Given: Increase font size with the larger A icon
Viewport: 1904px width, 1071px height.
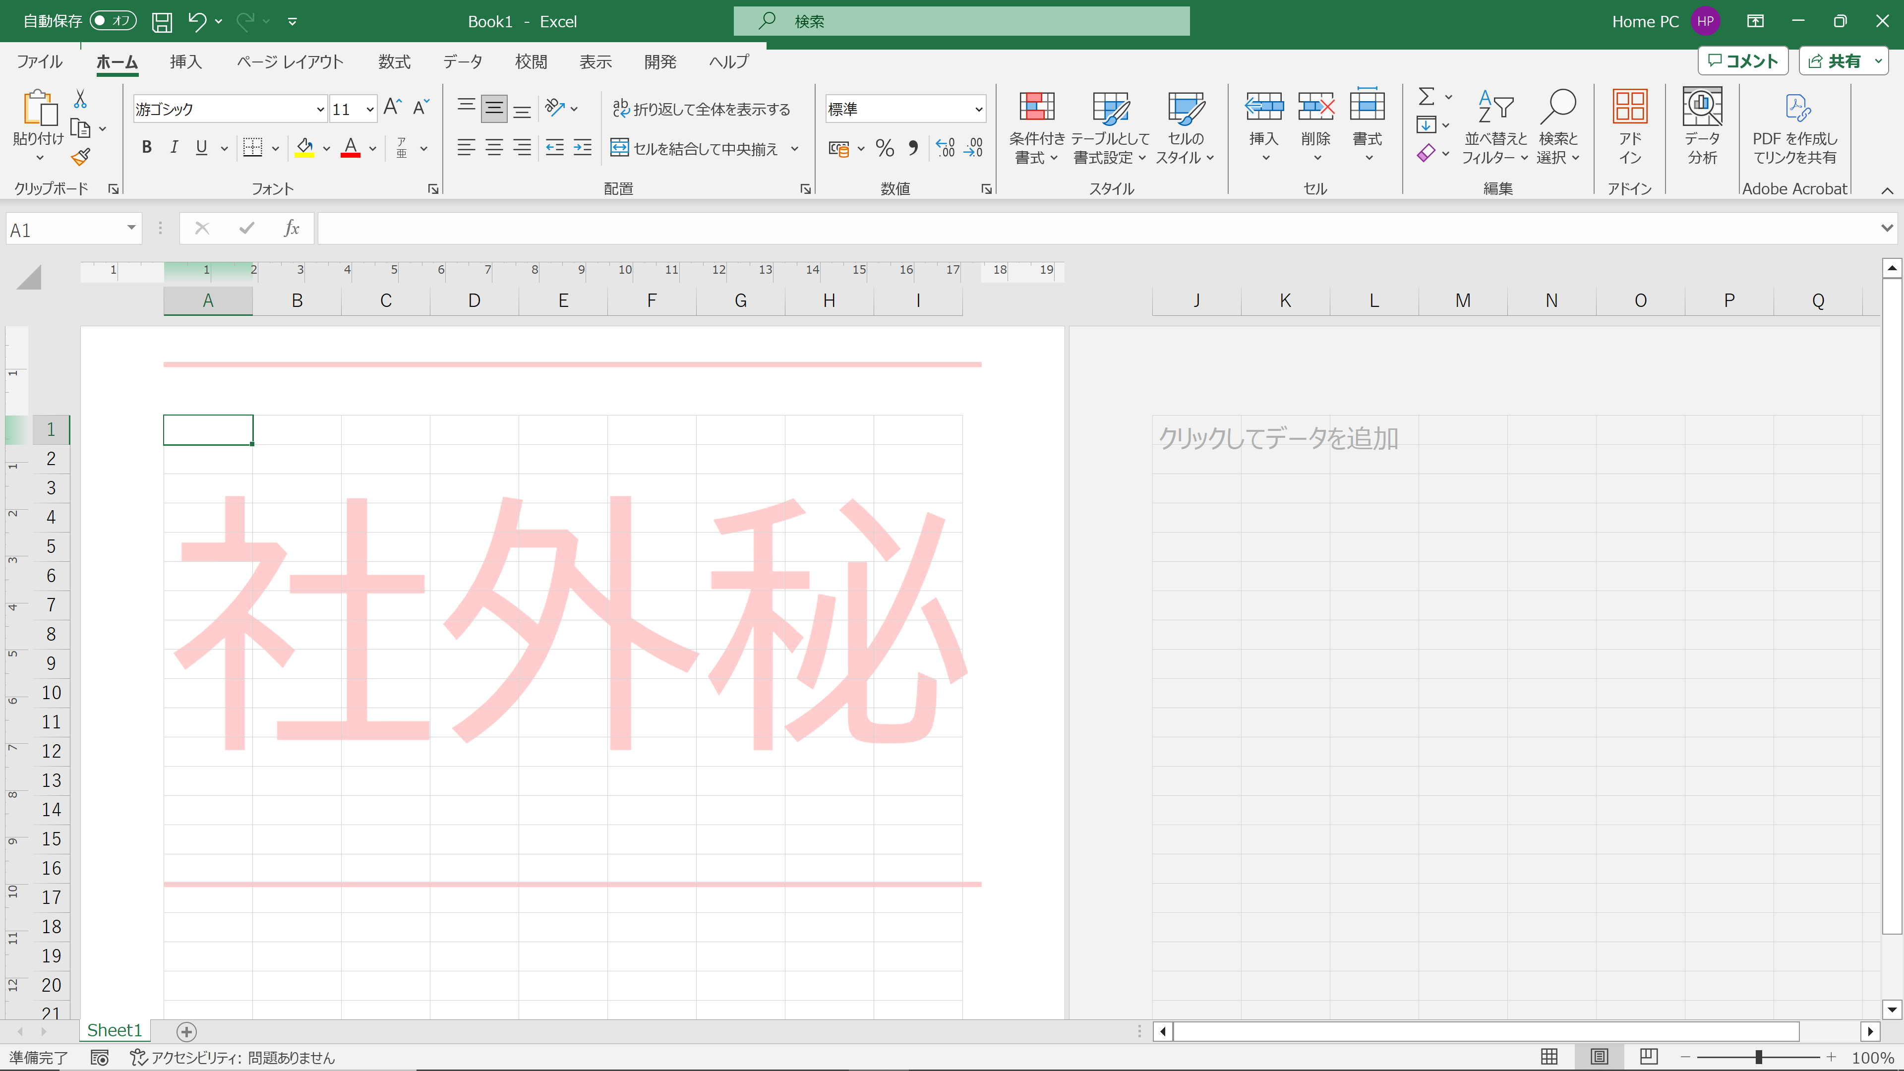Looking at the screenshot, I should click(393, 108).
